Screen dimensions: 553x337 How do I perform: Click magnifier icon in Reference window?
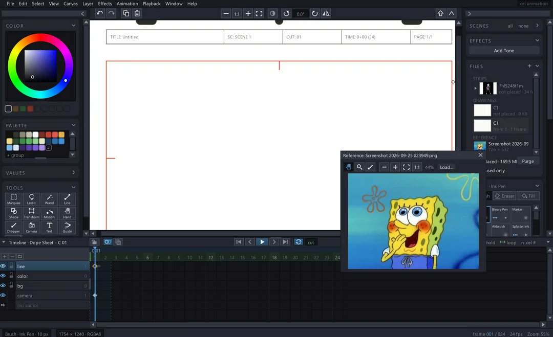[x=359, y=167]
